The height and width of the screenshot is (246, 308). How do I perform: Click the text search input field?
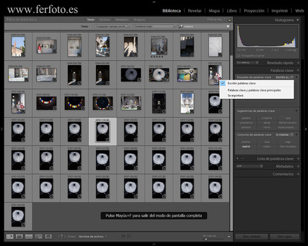(204, 27)
